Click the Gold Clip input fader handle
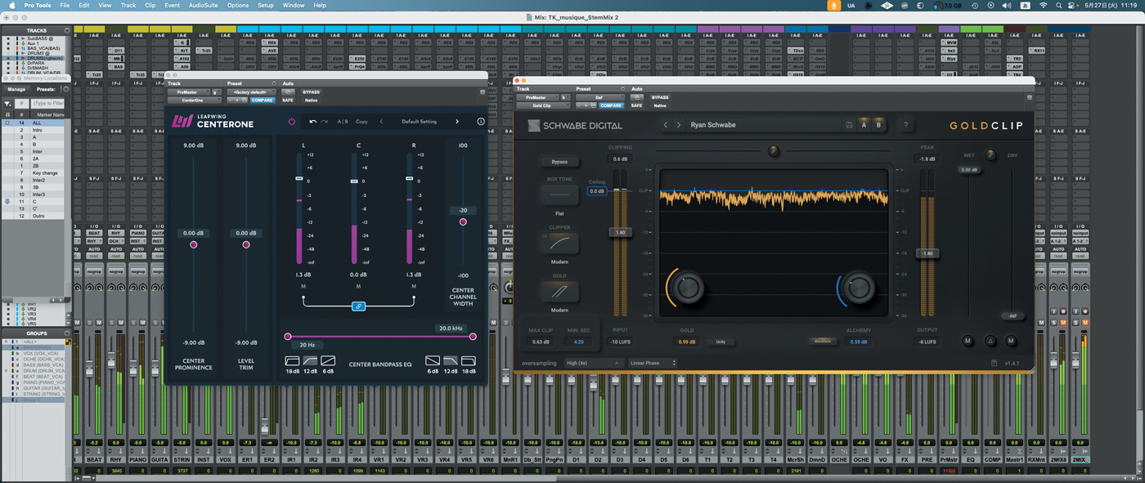This screenshot has height=483, width=1145. 619,233
